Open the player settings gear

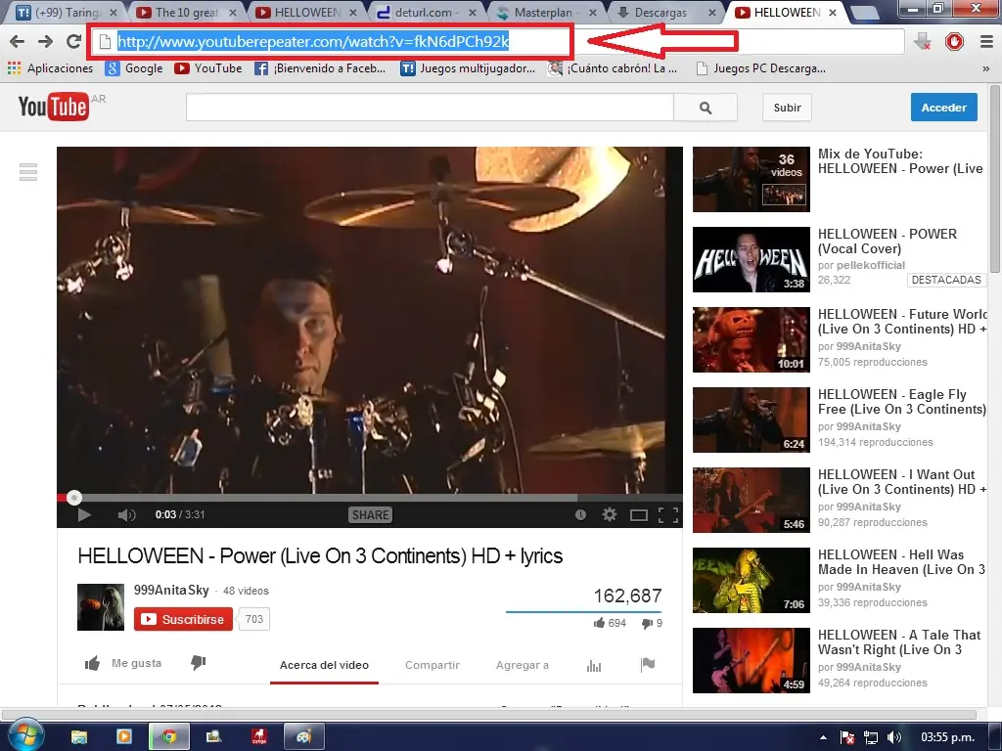pos(610,514)
